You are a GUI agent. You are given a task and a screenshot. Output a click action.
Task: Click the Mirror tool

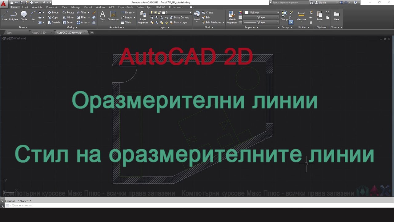[x=68, y=18]
